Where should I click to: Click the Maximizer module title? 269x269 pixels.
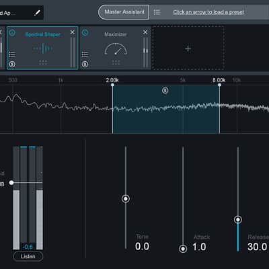pos(116,34)
